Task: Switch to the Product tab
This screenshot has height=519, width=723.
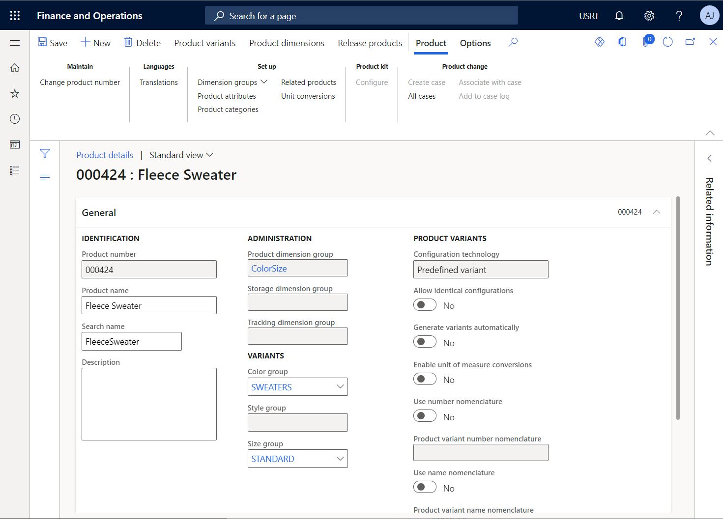Action: (x=431, y=43)
